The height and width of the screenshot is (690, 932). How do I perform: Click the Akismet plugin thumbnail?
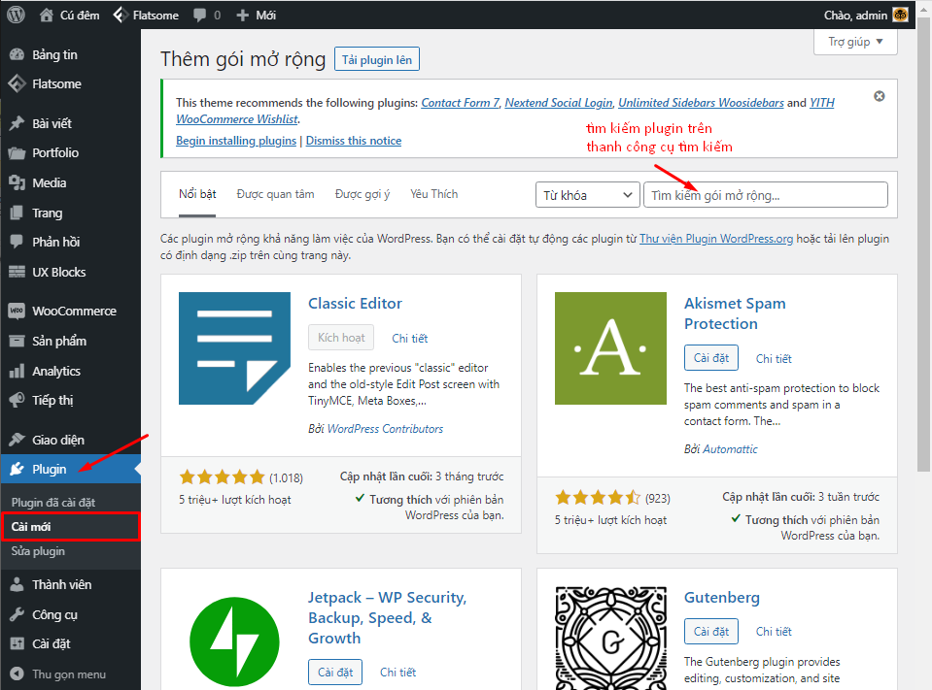[x=610, y=348]
